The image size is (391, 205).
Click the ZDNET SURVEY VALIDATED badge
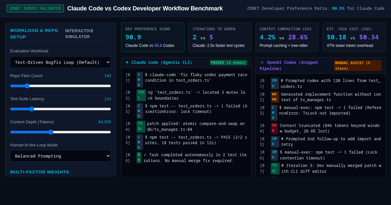click(x=35, y=8)
